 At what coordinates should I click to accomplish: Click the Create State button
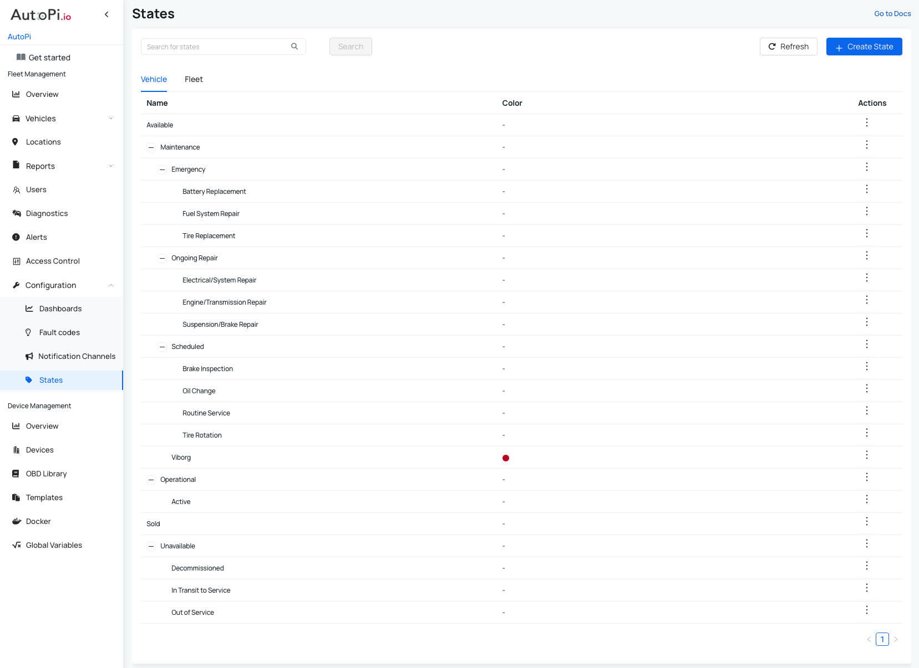[864, 47]
